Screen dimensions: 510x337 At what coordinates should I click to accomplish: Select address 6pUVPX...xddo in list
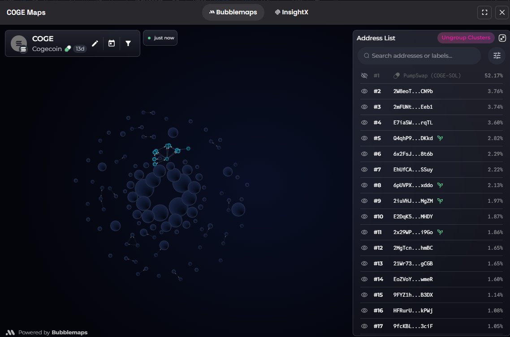[x=413, y=185]
